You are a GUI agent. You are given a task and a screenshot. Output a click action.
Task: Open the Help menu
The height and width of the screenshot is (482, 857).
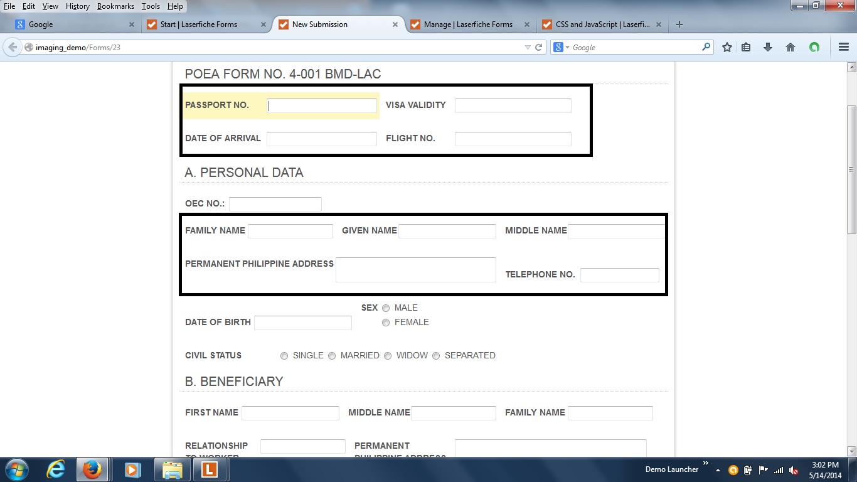[176, 6]
